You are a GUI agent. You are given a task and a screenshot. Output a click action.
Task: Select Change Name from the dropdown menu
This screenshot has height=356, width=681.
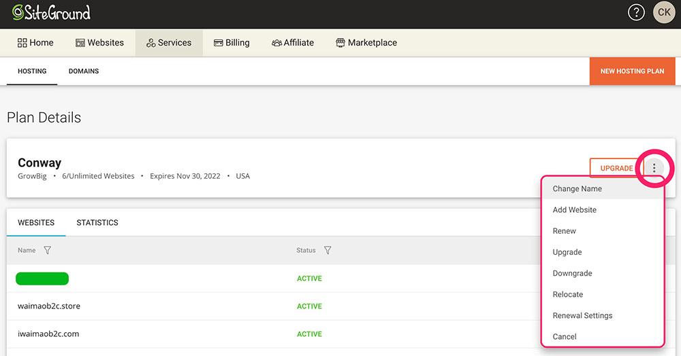[577, 189]
